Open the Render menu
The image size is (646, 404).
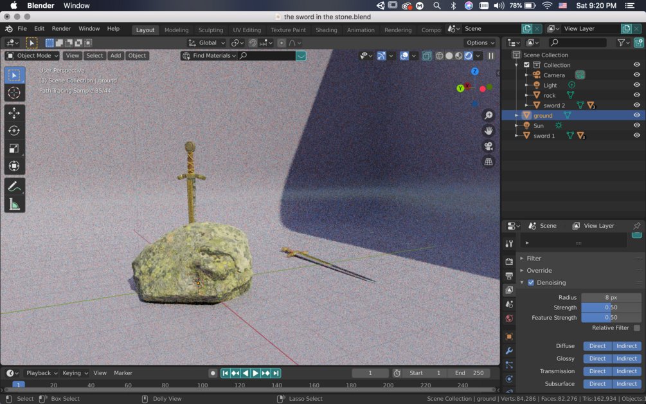[62, 29]
